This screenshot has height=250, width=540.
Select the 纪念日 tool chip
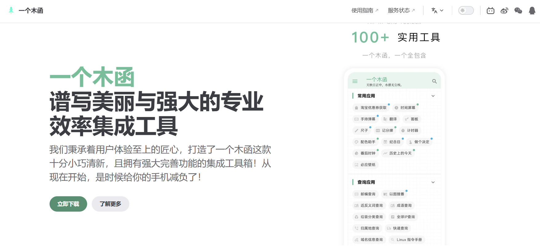tap(392, 142)
